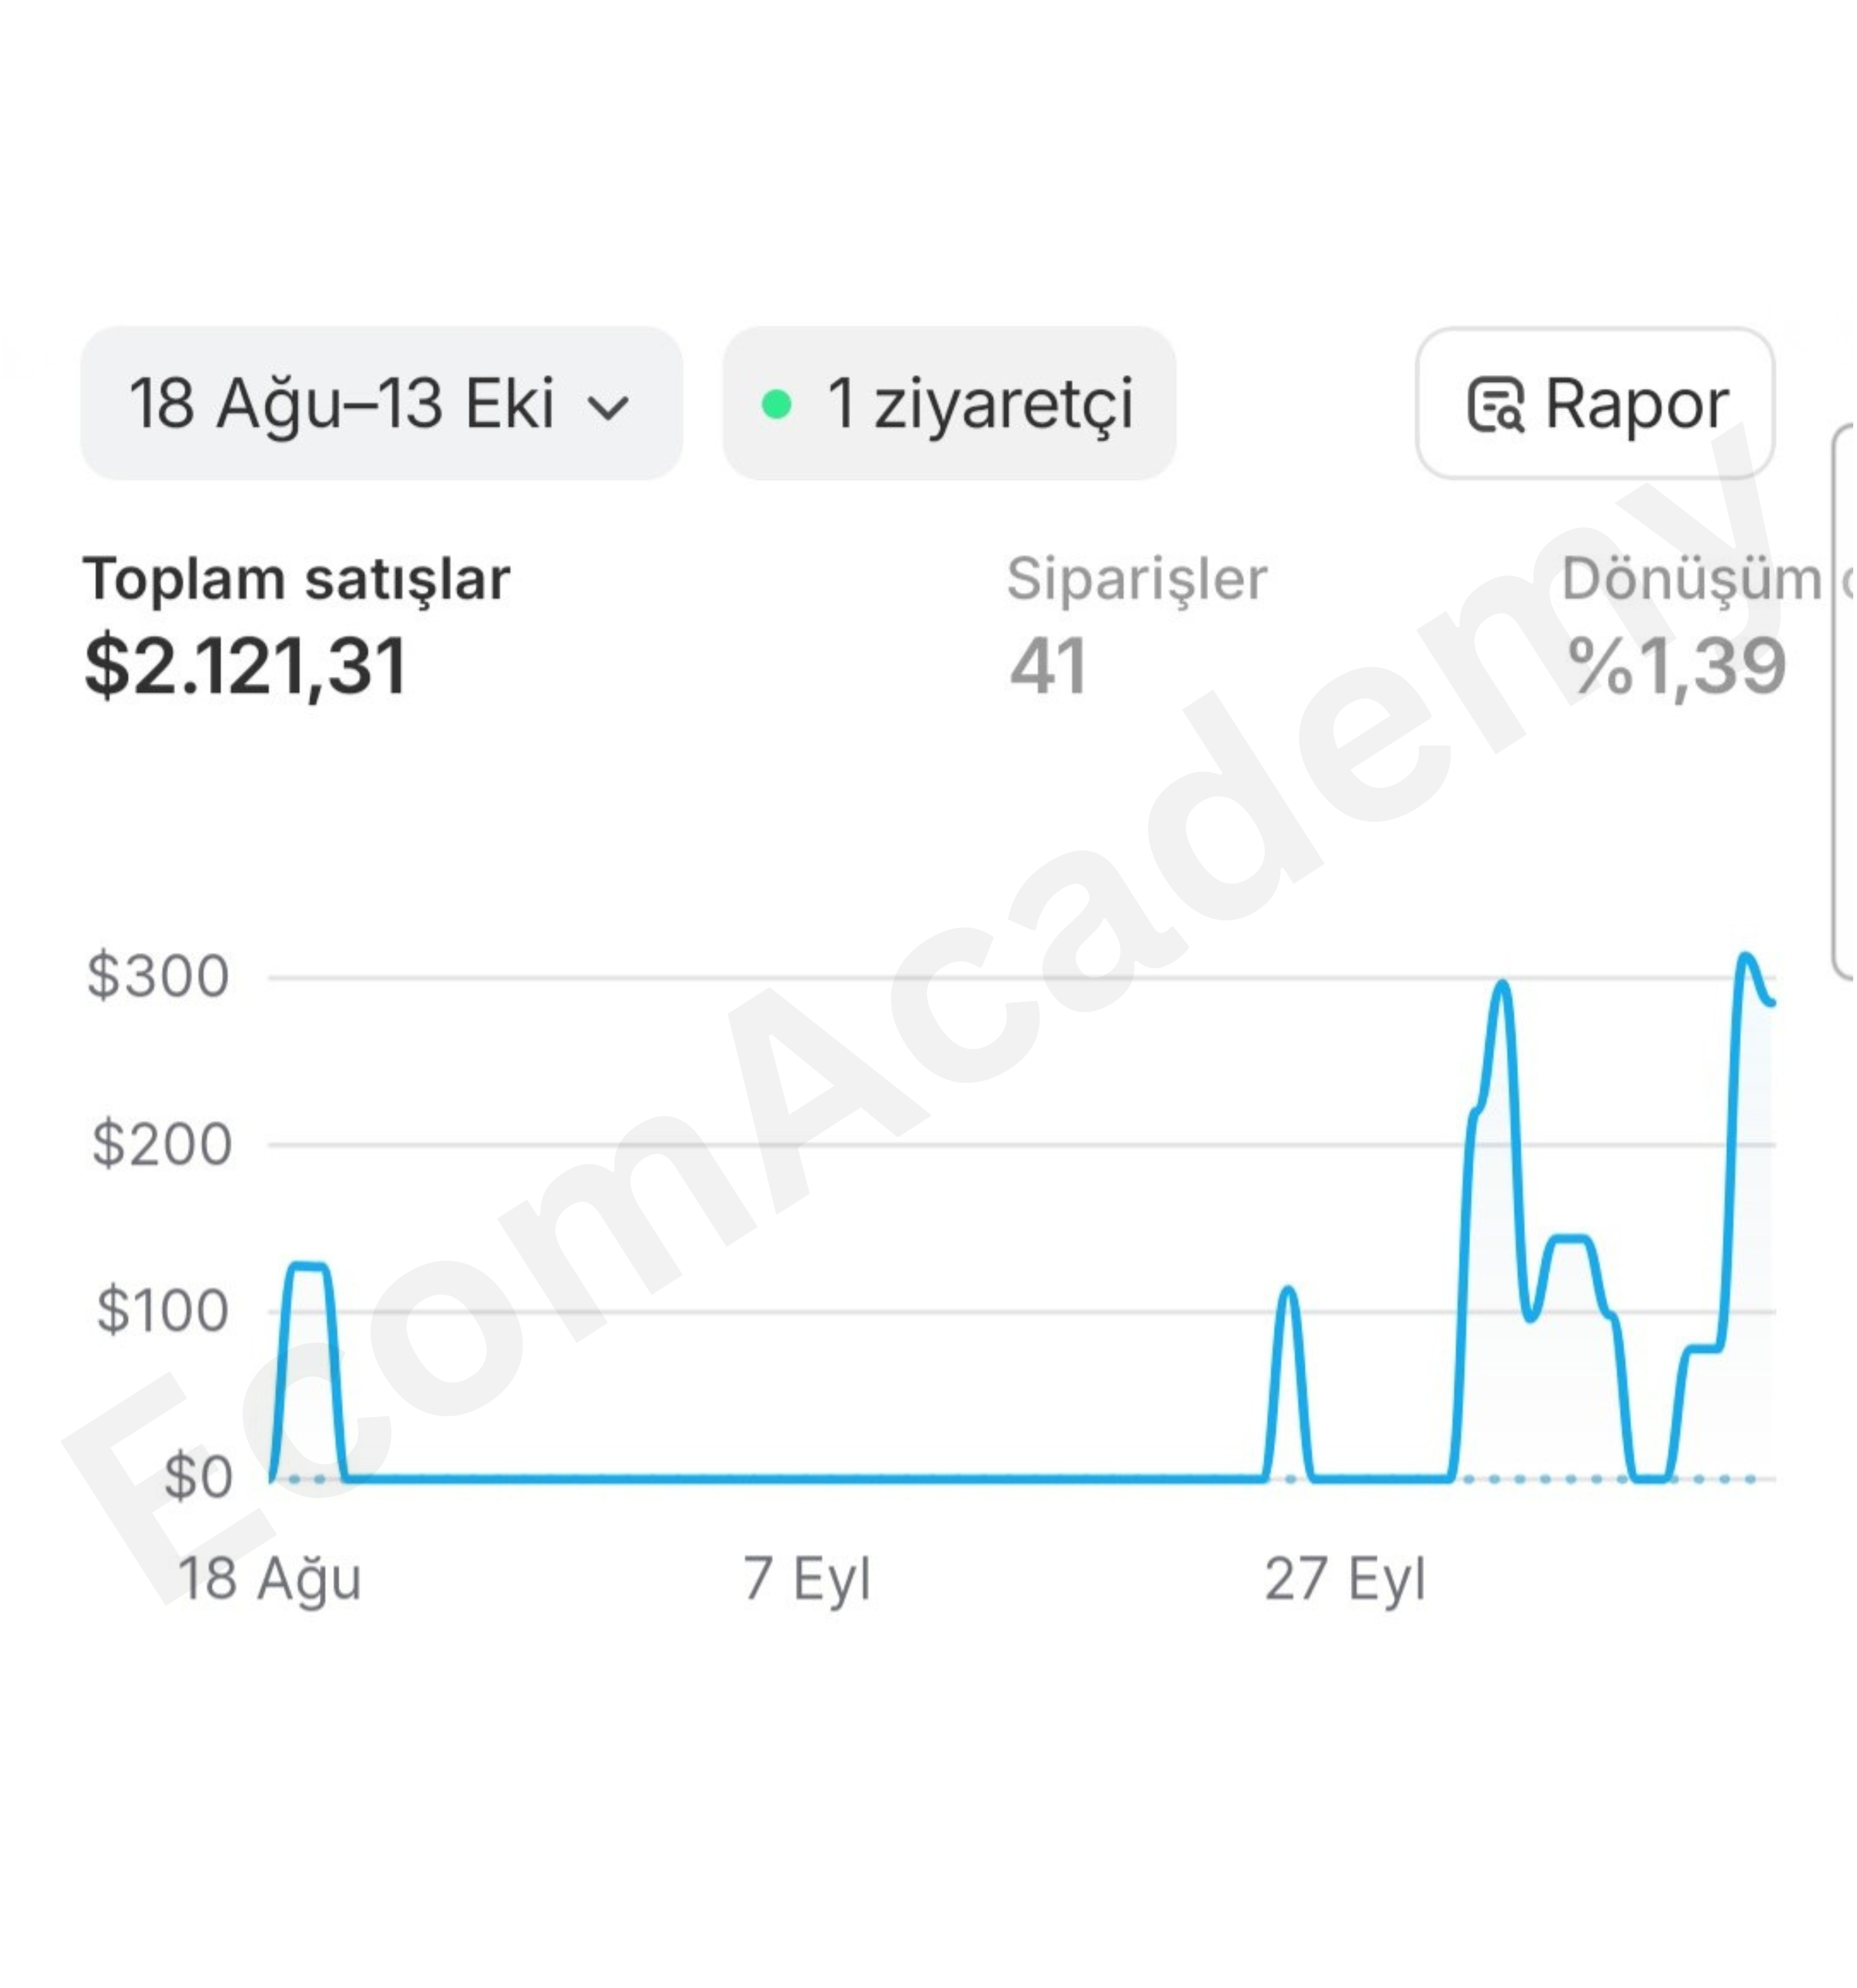Click the chevron arrow beside the date range

click(x=607, y=407)
